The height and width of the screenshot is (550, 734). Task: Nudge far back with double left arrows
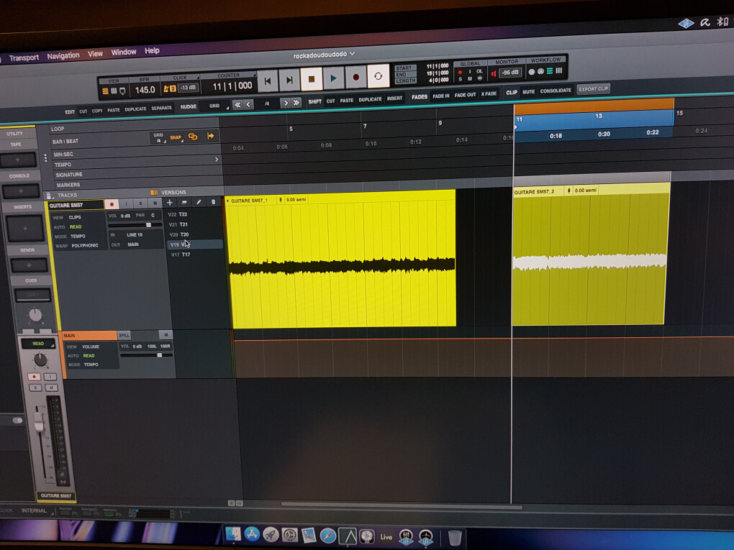coord(237,105)
